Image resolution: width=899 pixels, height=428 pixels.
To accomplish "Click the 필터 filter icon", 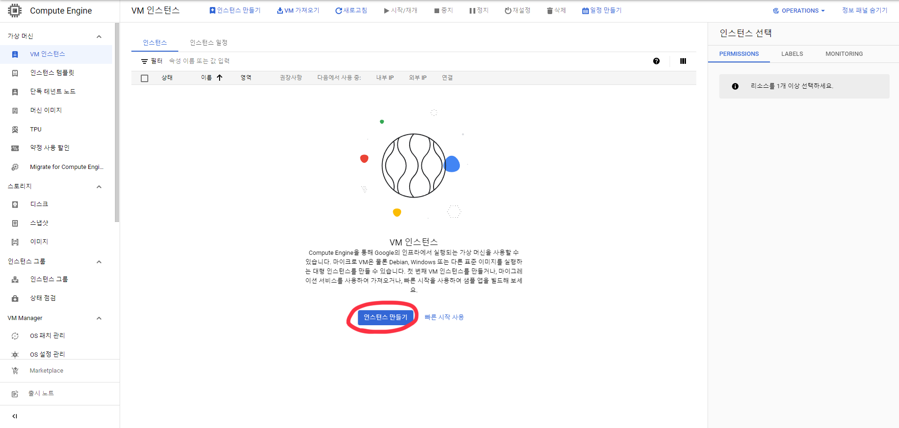I will [x=145, y=61].
